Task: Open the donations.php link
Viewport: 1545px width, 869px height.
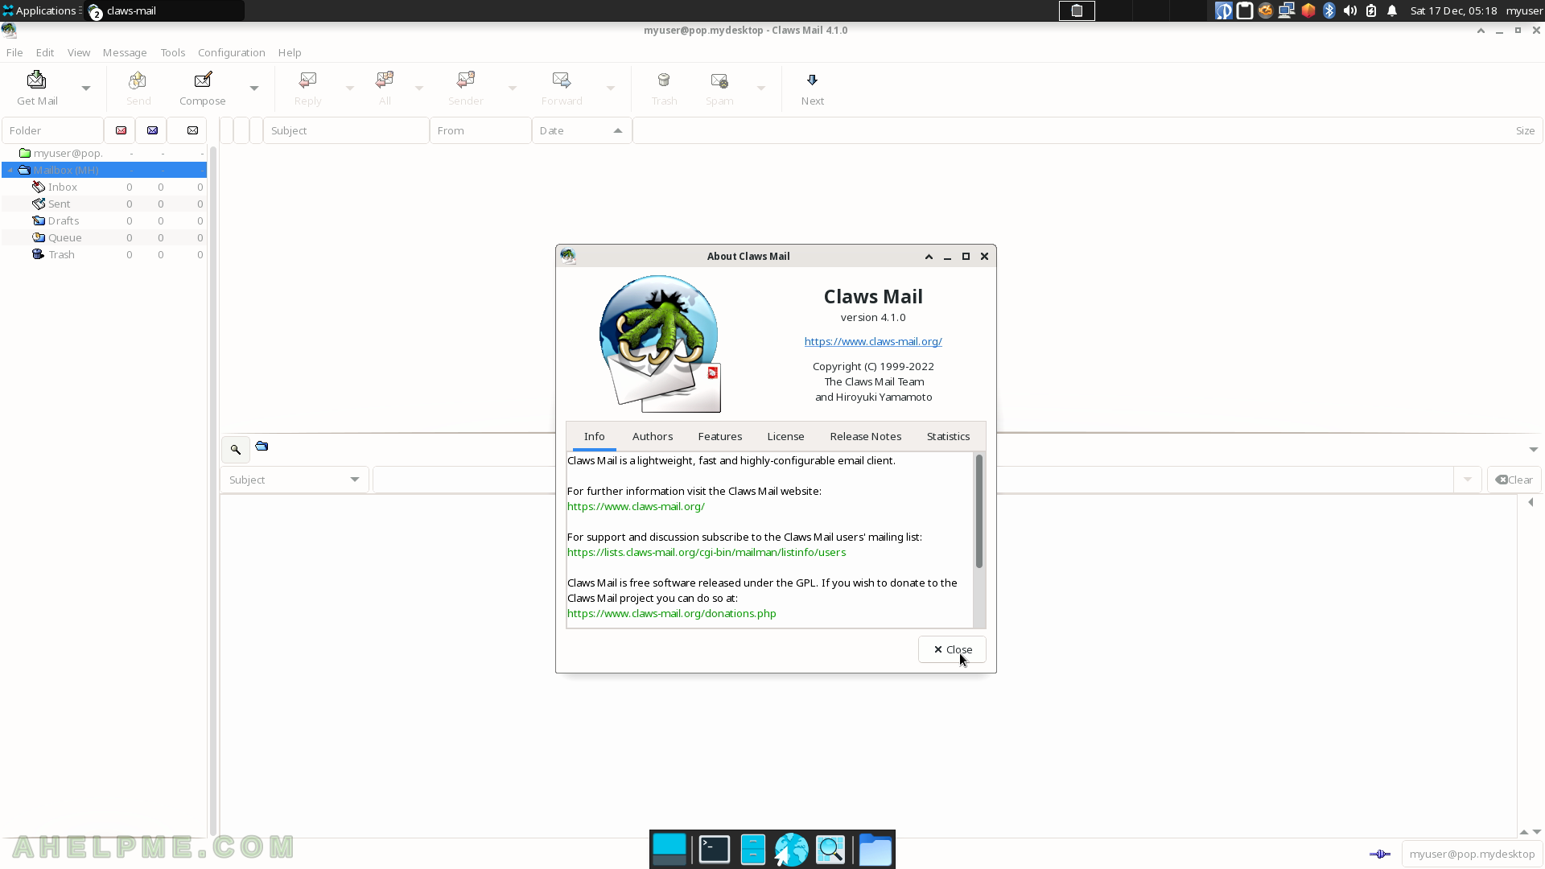Action: click(672, 613)
